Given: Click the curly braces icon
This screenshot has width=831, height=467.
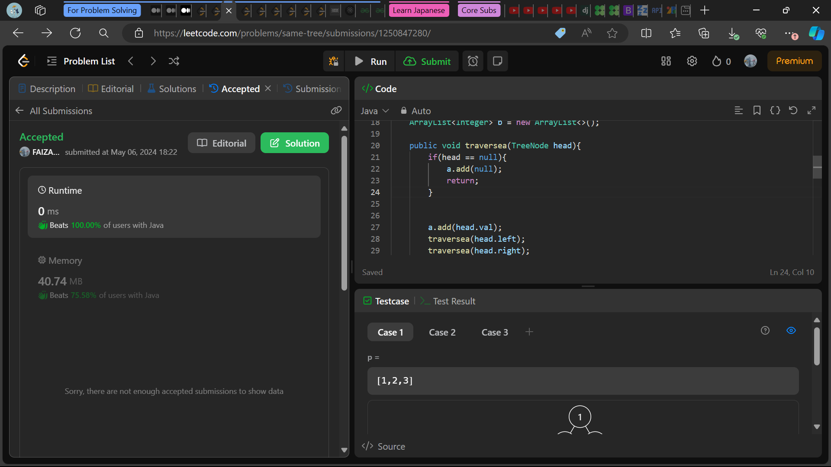Looking at the screenshot, I should [x=775, y=111].
